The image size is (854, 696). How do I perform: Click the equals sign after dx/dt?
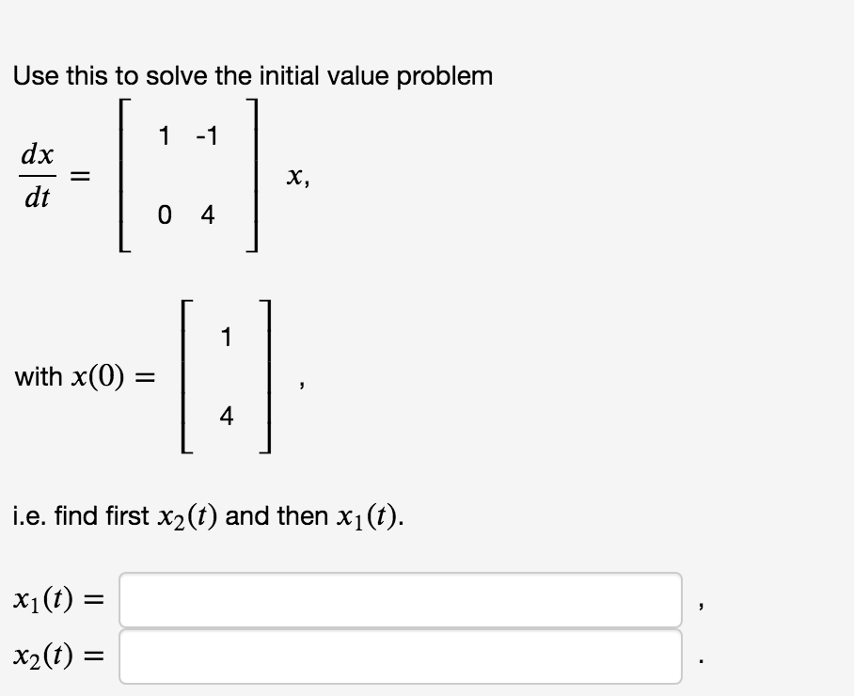80,177
